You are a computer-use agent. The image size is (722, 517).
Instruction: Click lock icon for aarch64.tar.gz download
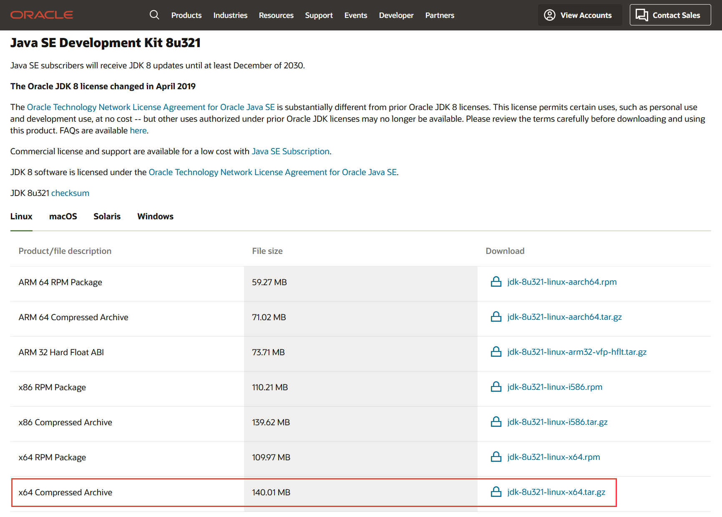point(496,317)
